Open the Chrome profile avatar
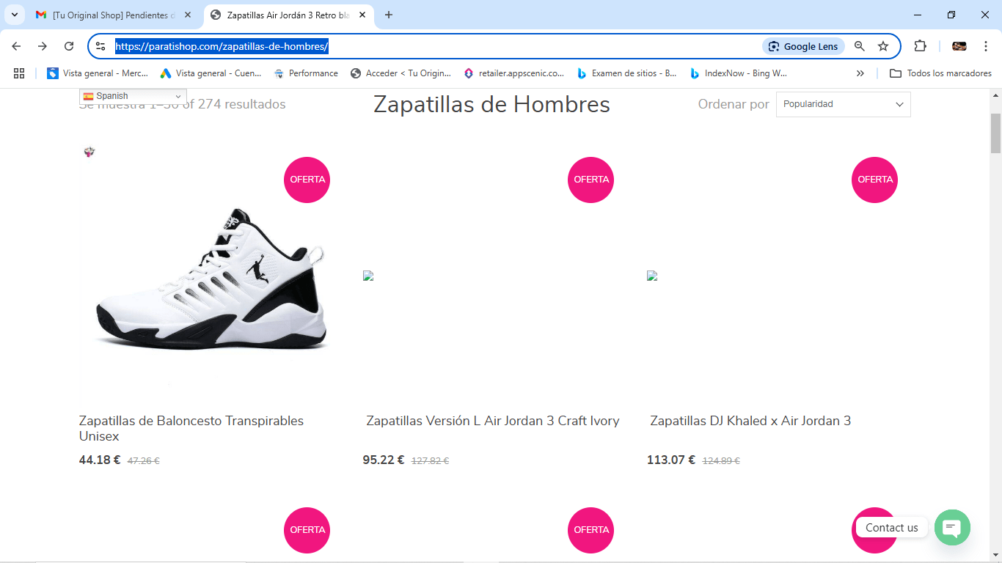This screenshot has width=1002, height=563. (959, 46)
